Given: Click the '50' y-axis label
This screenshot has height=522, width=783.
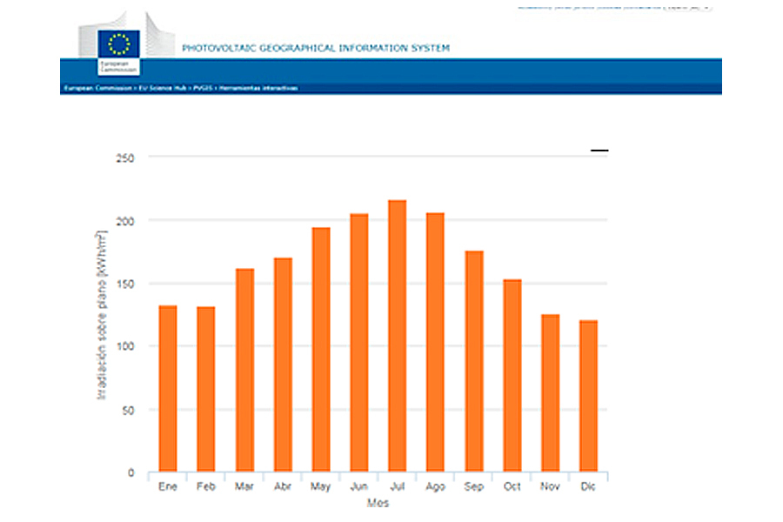Looking at the screenshot, I should [129, 410].
